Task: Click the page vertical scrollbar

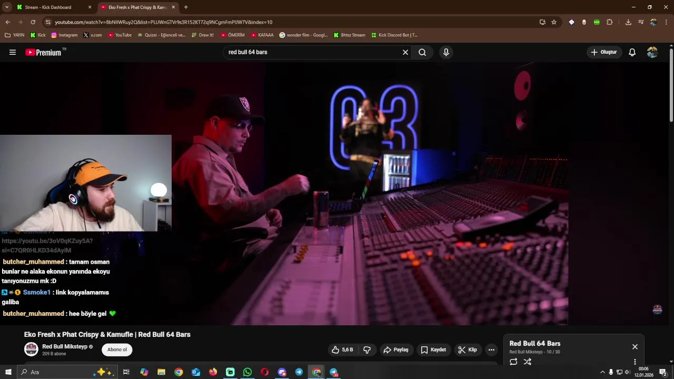Action: (x=671, y=84)
